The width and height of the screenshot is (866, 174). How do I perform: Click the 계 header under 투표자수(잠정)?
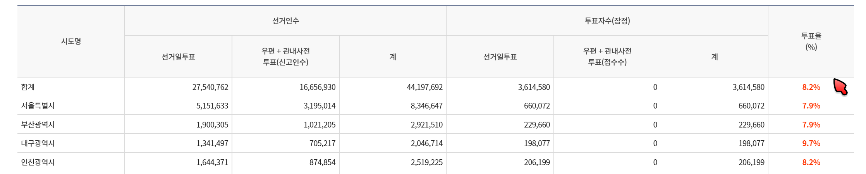715,57
